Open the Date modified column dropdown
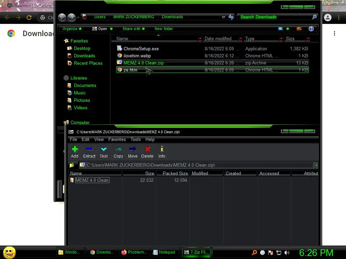This screenshot has height=259, width=346. (x=241, y=38)
